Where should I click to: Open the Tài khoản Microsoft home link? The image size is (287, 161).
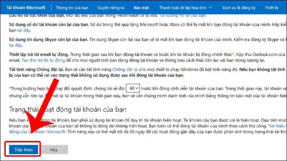tap(26, 8)
